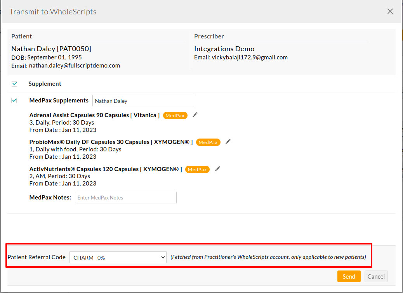Image resolution: width=403 pixels, height=293 pixels.
Task: Edit the ProbioMax Daily DF prescription
Action: click(x=228, y=142)
